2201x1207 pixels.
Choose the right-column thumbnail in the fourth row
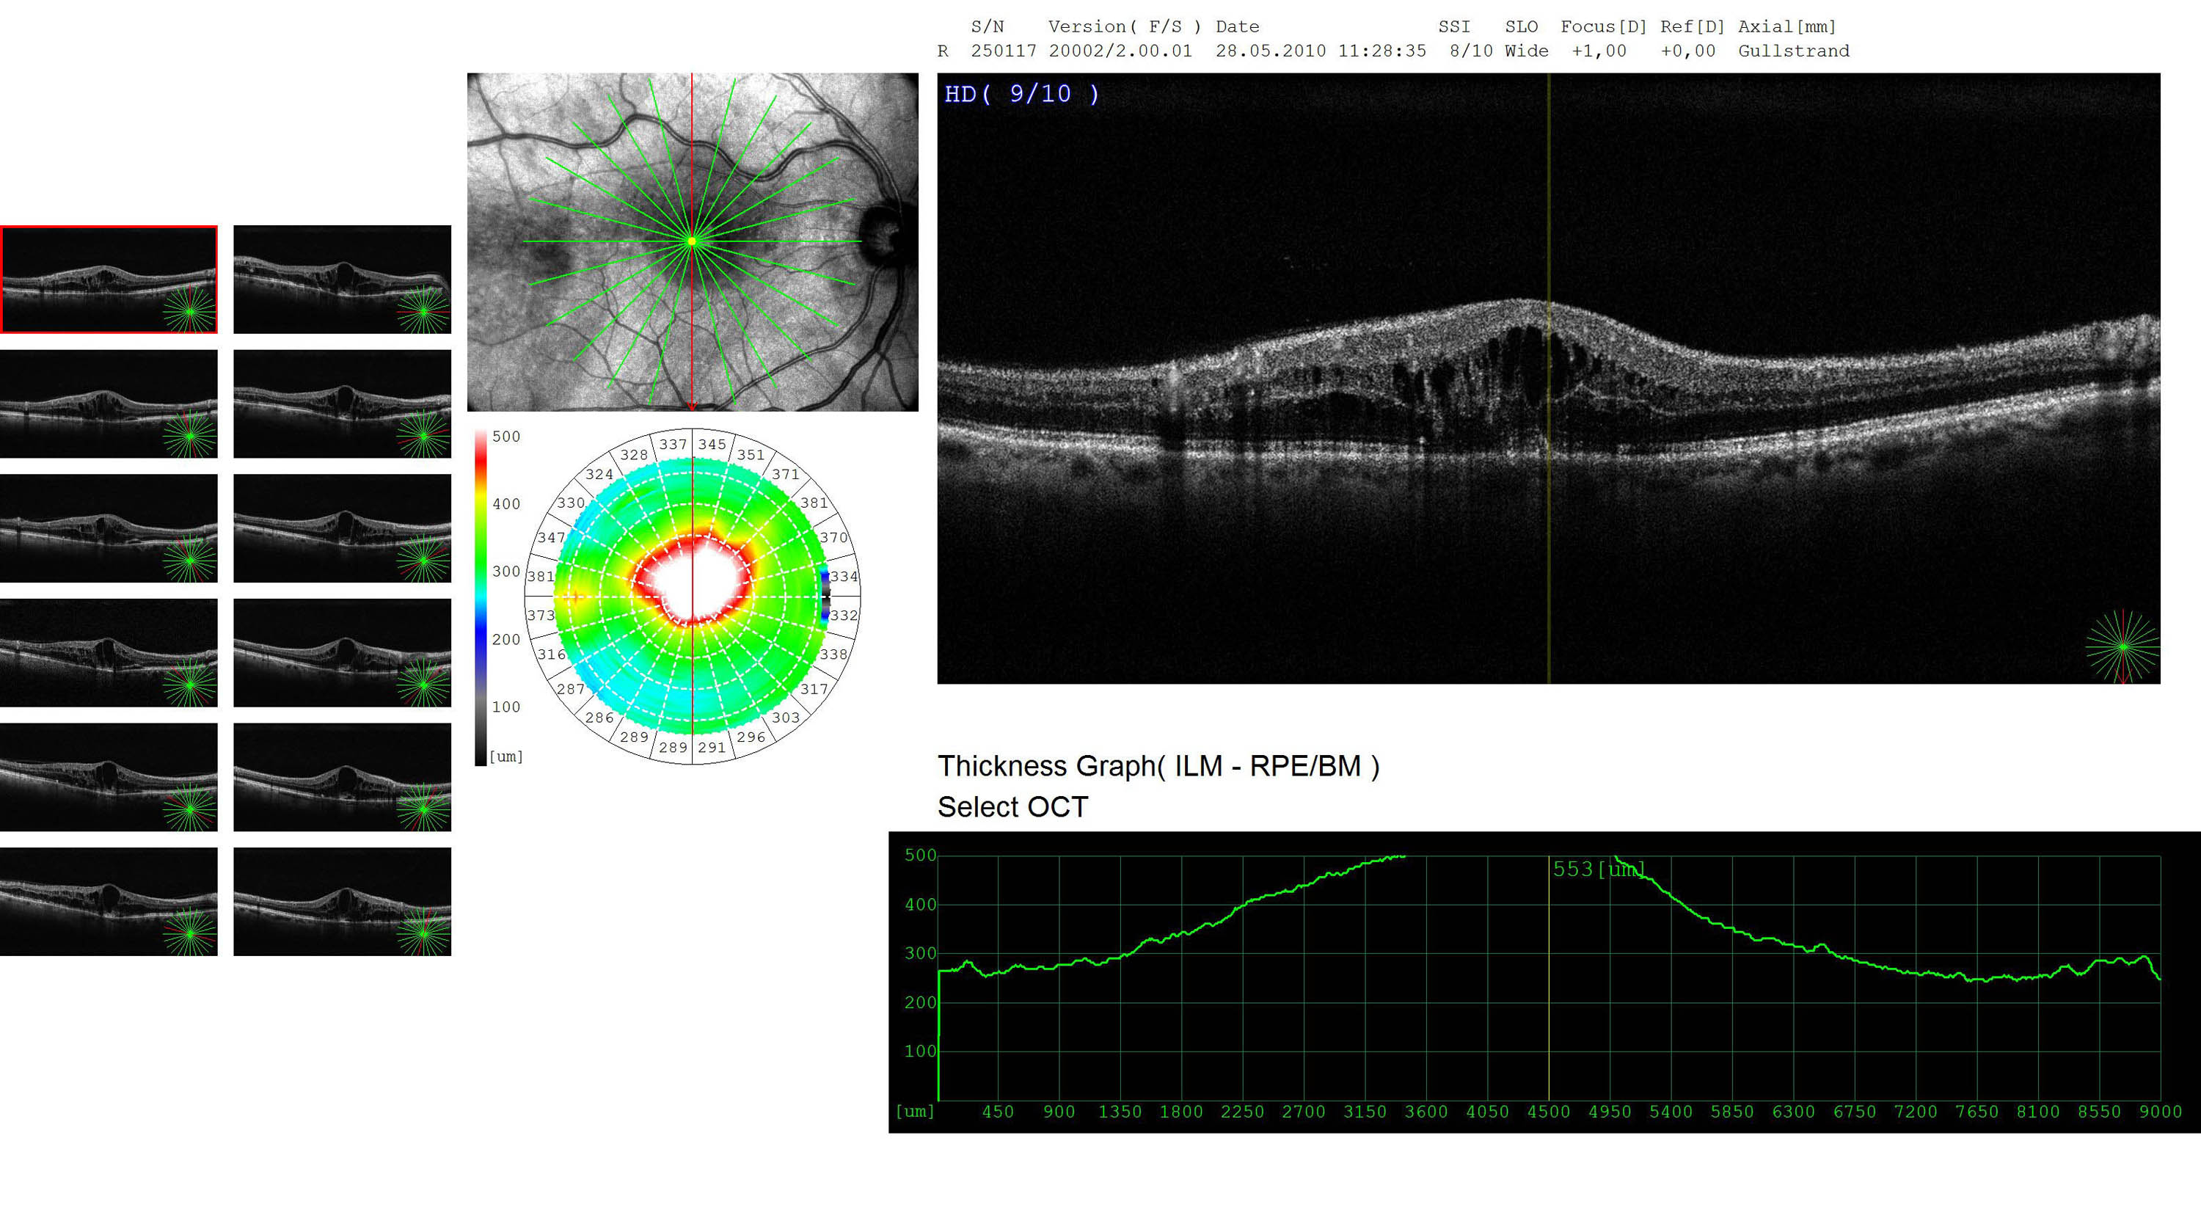(342, 654)
